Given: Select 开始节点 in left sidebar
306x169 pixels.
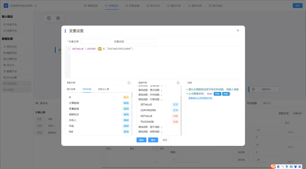Looking at the screenshot, I should [x=10, y=25].
